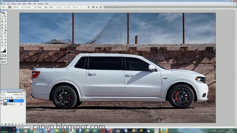Select the Path Selection tool
This screenshot has width=237, height=133.
pyautogui.click(x=2, y=36)
